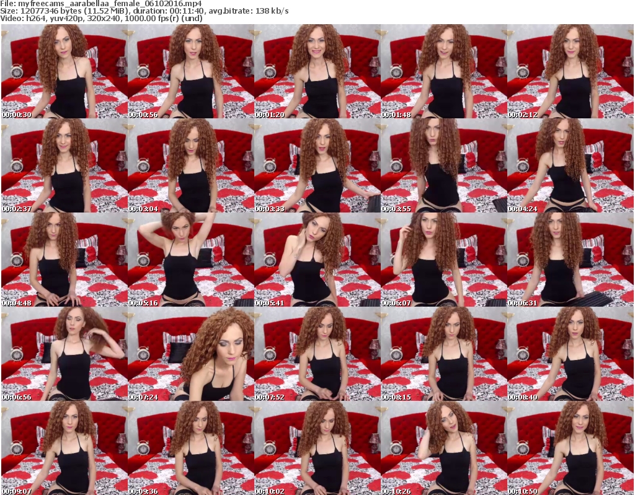
Task: Pick the frame timestamped 00:04:48
Action: point(64,260)
